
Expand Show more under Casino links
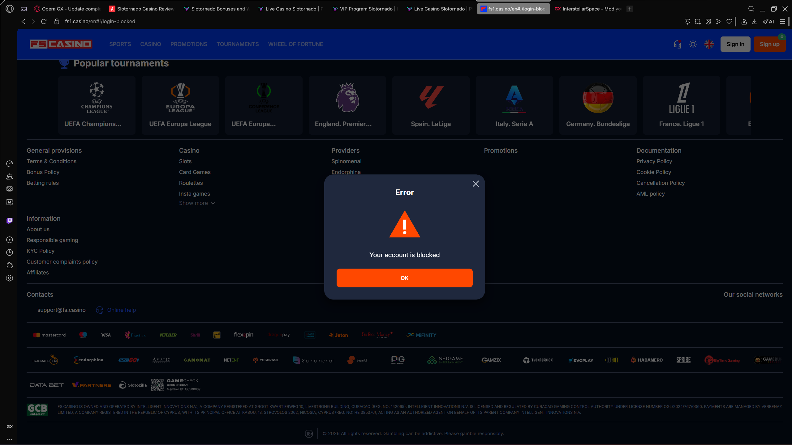(x=197, y=203)
